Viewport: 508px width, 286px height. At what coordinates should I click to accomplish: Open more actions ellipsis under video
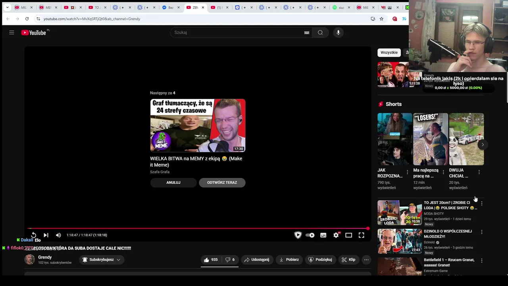click(x=366, y=260)
